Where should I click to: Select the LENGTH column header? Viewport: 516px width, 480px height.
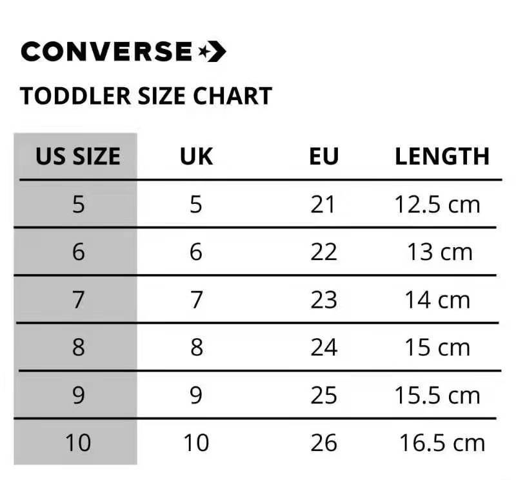442,156
